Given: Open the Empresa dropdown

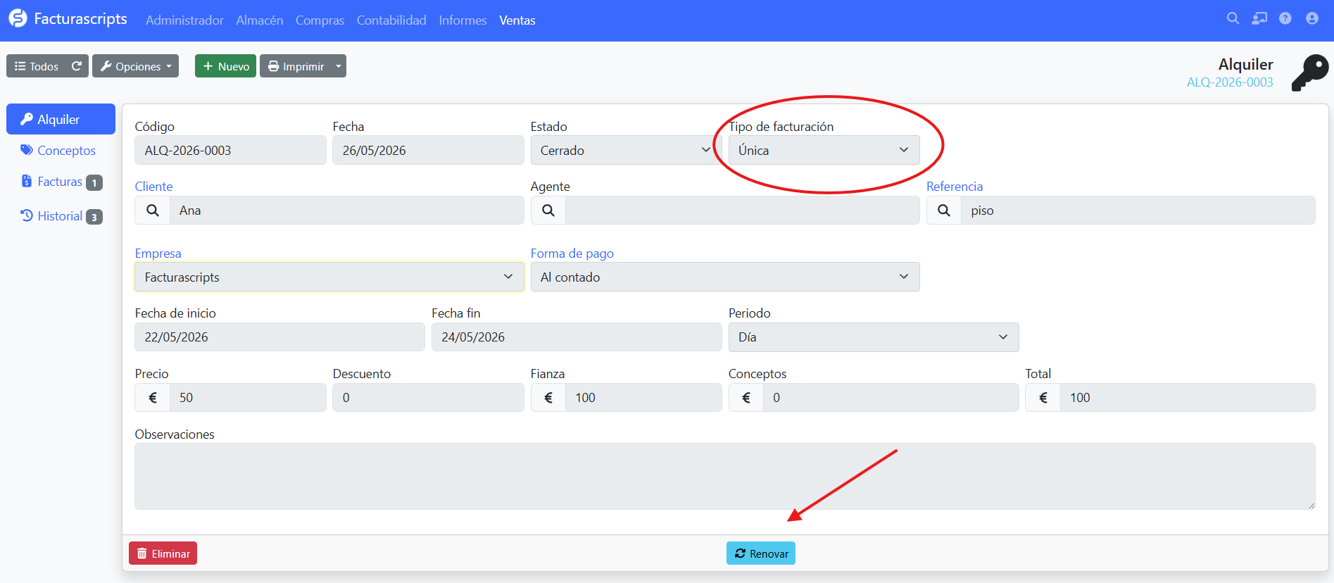Looking at the screenshot, I should pyautogui.click(x=329, y=277).
